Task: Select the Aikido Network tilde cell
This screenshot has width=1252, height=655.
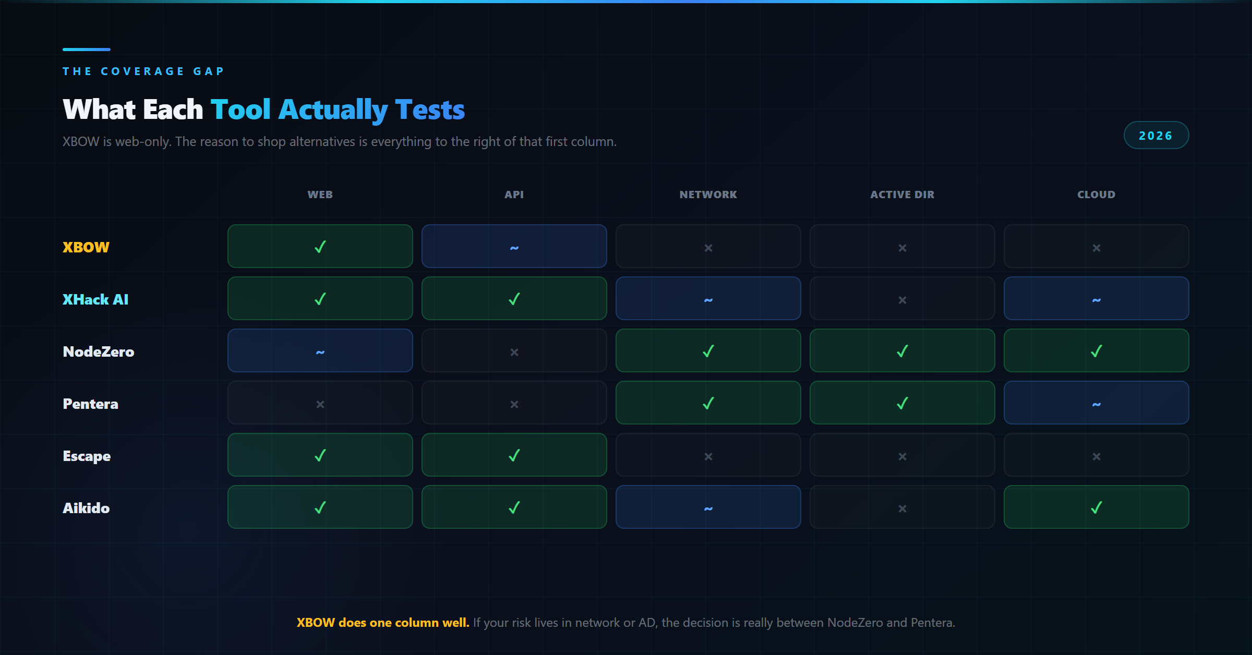Action: pyautogui.click(x=708, y=507)
